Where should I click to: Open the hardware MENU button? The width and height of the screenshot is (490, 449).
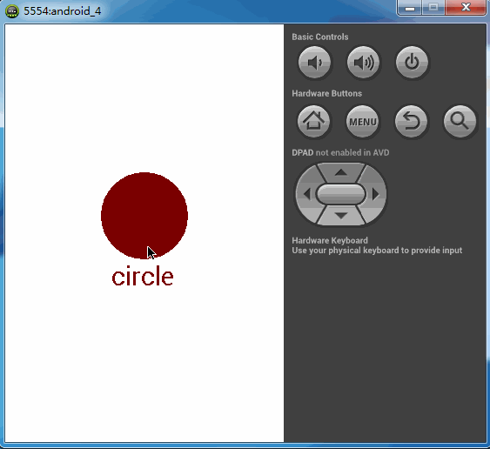tap(363, 122)
